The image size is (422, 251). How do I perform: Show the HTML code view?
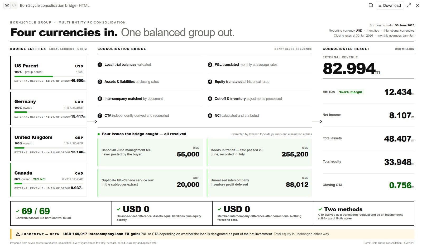tap(14, 5)
